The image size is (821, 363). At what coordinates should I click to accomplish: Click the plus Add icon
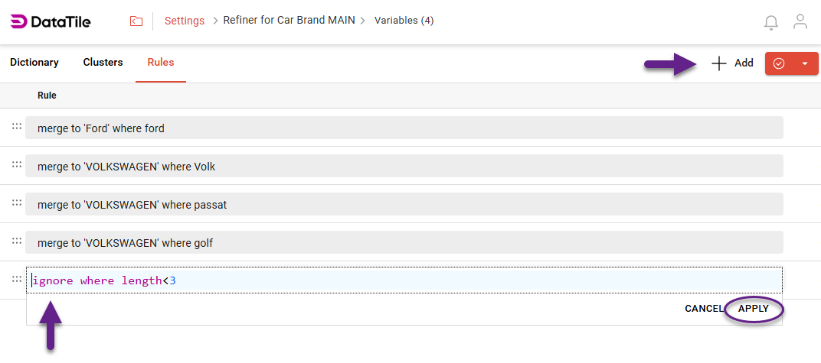click(718, 63)
